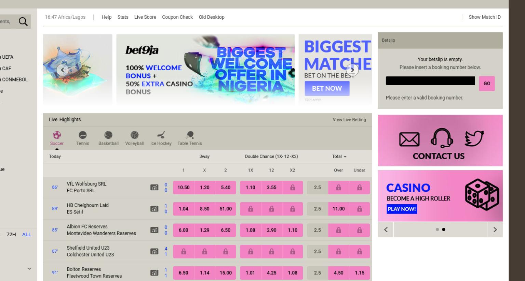Screen dimensions: 525x281
Task: Select draw odds 8.50 for Chelghoum Laid match
Action: click(205, 209)
